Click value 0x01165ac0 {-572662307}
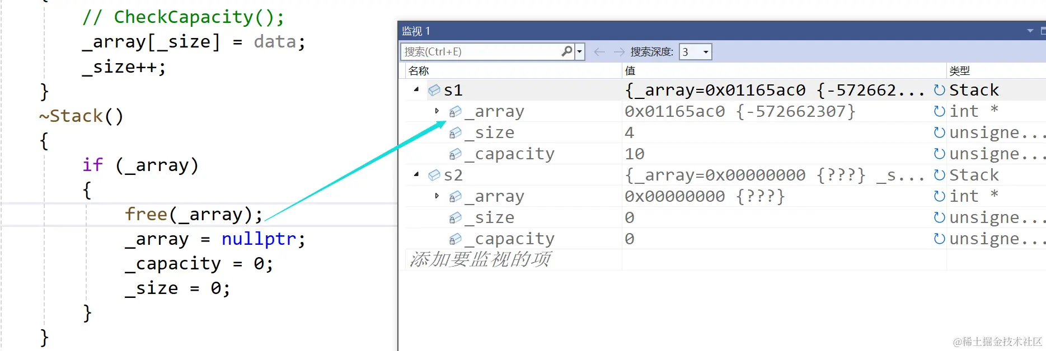The width and height of the screenshot is (1046, 351). [x=740, y=111]
